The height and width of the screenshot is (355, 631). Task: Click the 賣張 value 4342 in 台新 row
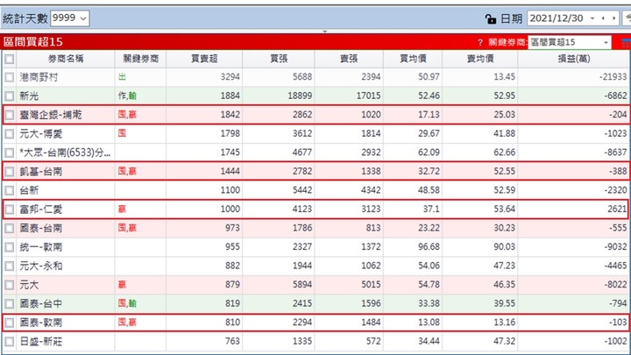click(371, 190)
